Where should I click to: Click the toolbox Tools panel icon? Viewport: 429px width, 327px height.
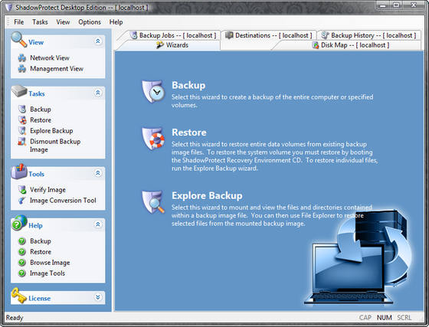point(19,172)
